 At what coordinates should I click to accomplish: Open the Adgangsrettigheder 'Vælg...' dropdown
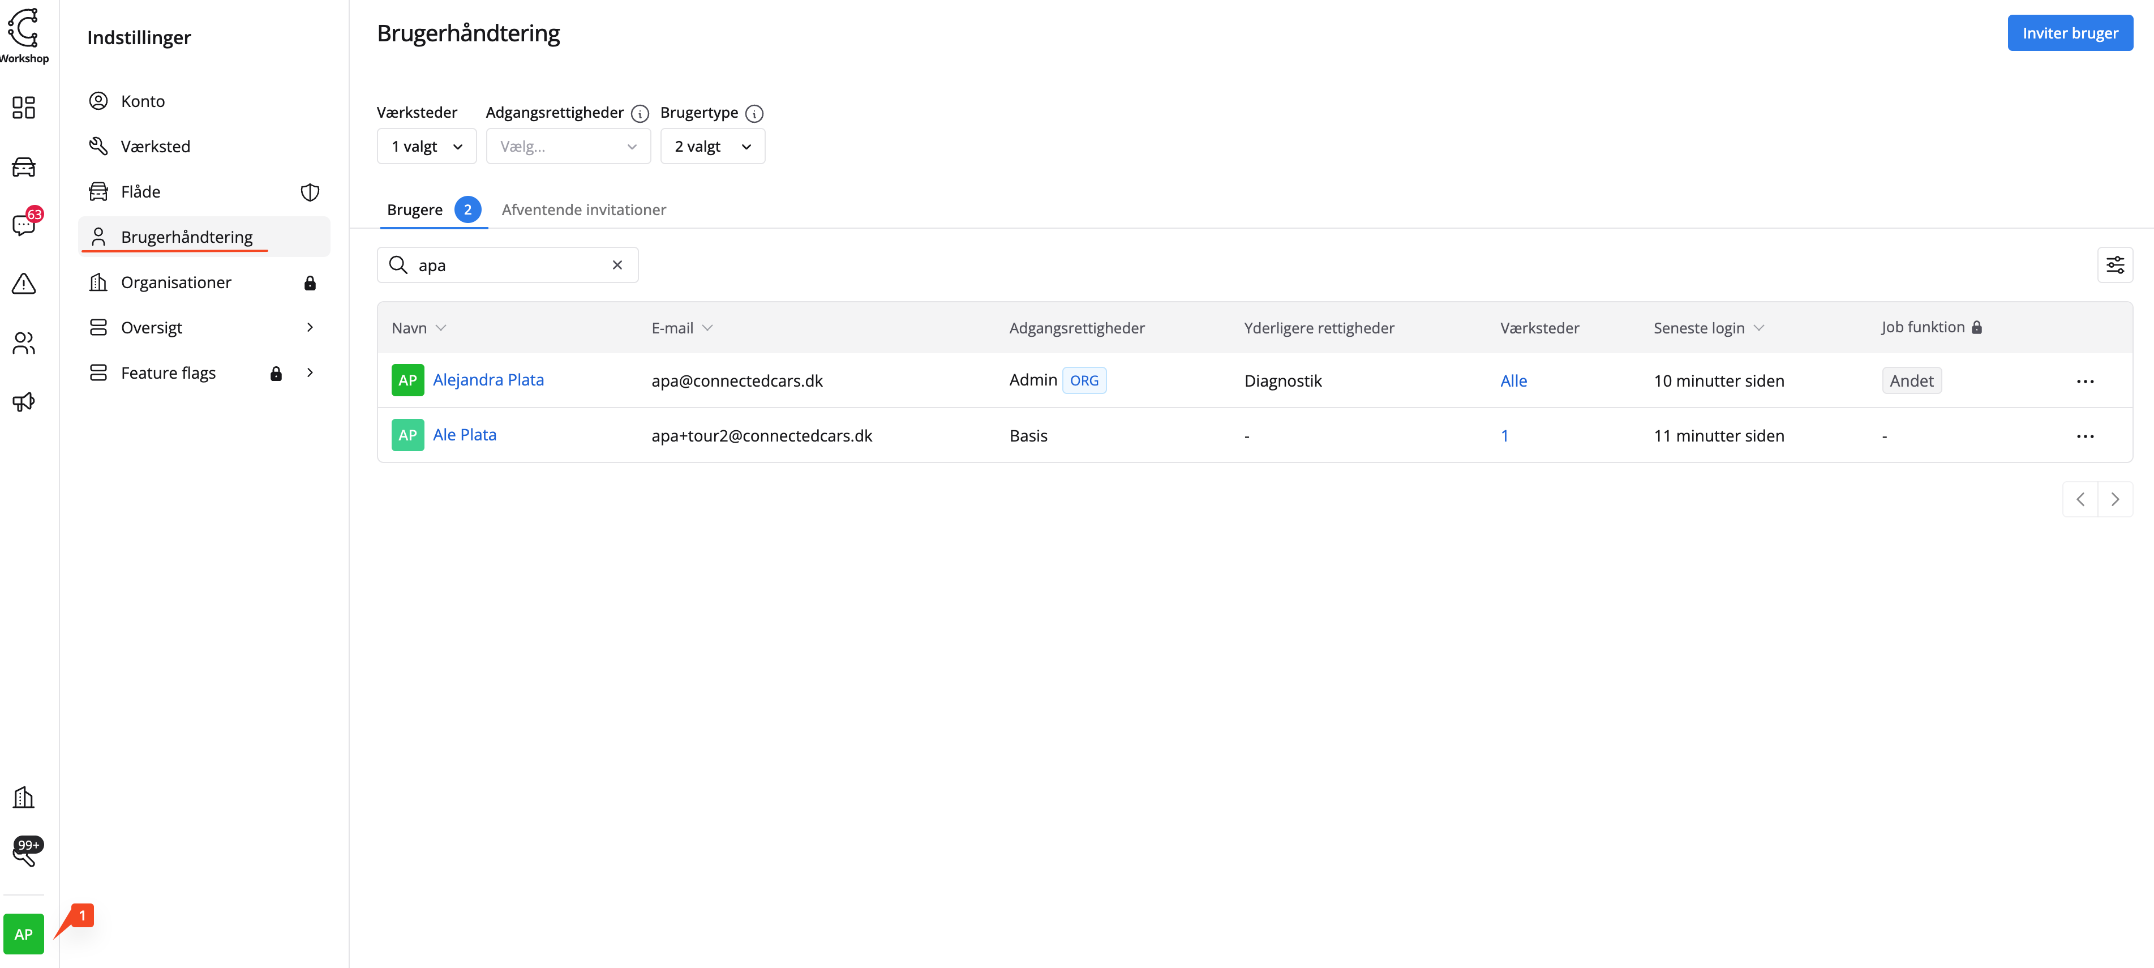(568, 147)
